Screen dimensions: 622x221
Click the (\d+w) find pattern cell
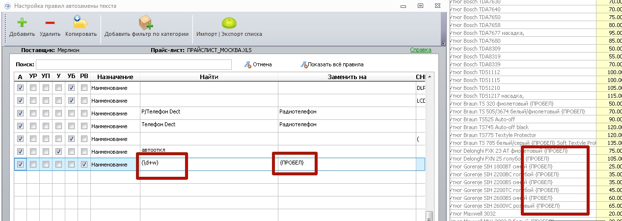coord(209,165)
